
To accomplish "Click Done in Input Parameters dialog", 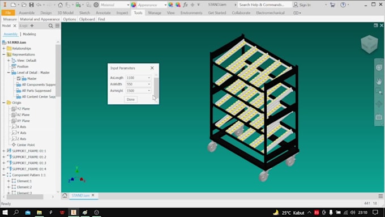I will [x=131, y=99].
